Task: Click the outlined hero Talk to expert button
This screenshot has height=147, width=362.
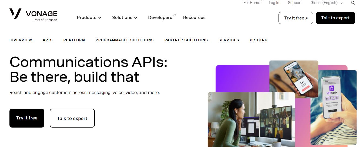Action: point(72,118)
